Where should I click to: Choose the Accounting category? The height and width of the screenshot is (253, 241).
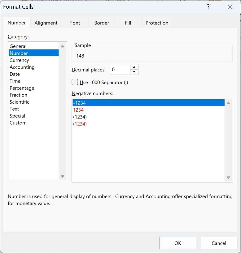click(34, 67)
